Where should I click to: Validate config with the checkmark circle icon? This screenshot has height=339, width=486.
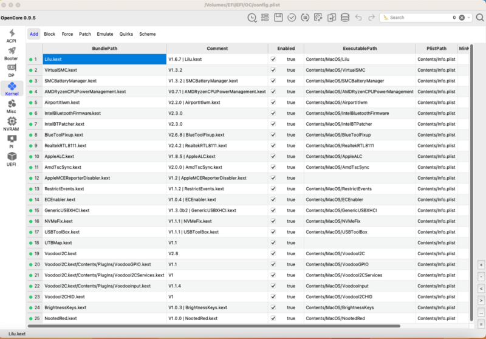pyautogui.click(x=292, y=18)
